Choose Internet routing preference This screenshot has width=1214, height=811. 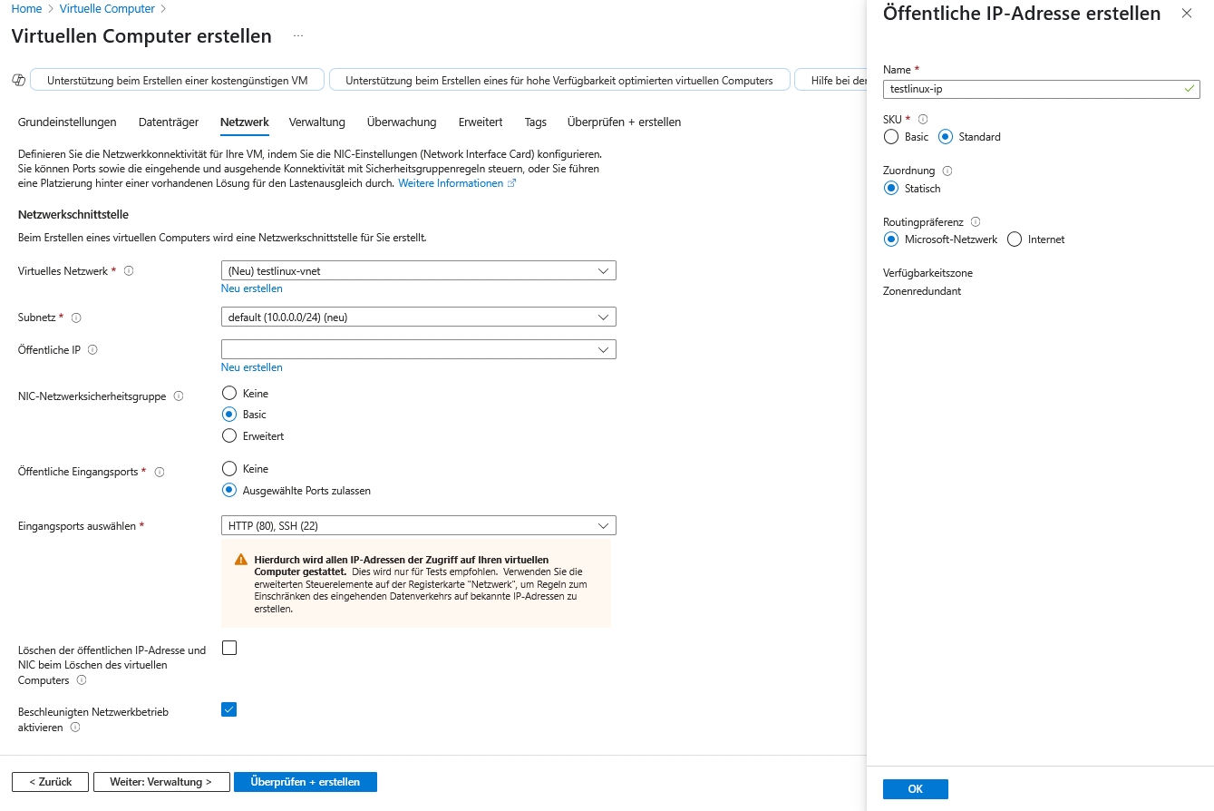pyautogui.click(x=1015, y=239)
